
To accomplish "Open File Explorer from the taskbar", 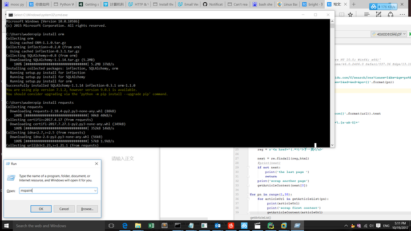I will (x=138, y=226).
